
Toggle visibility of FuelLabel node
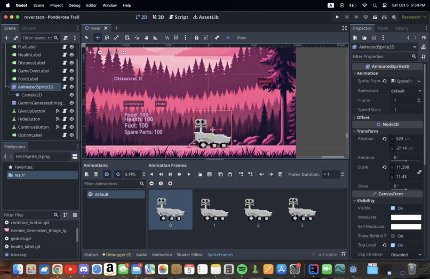coord(71,47)
